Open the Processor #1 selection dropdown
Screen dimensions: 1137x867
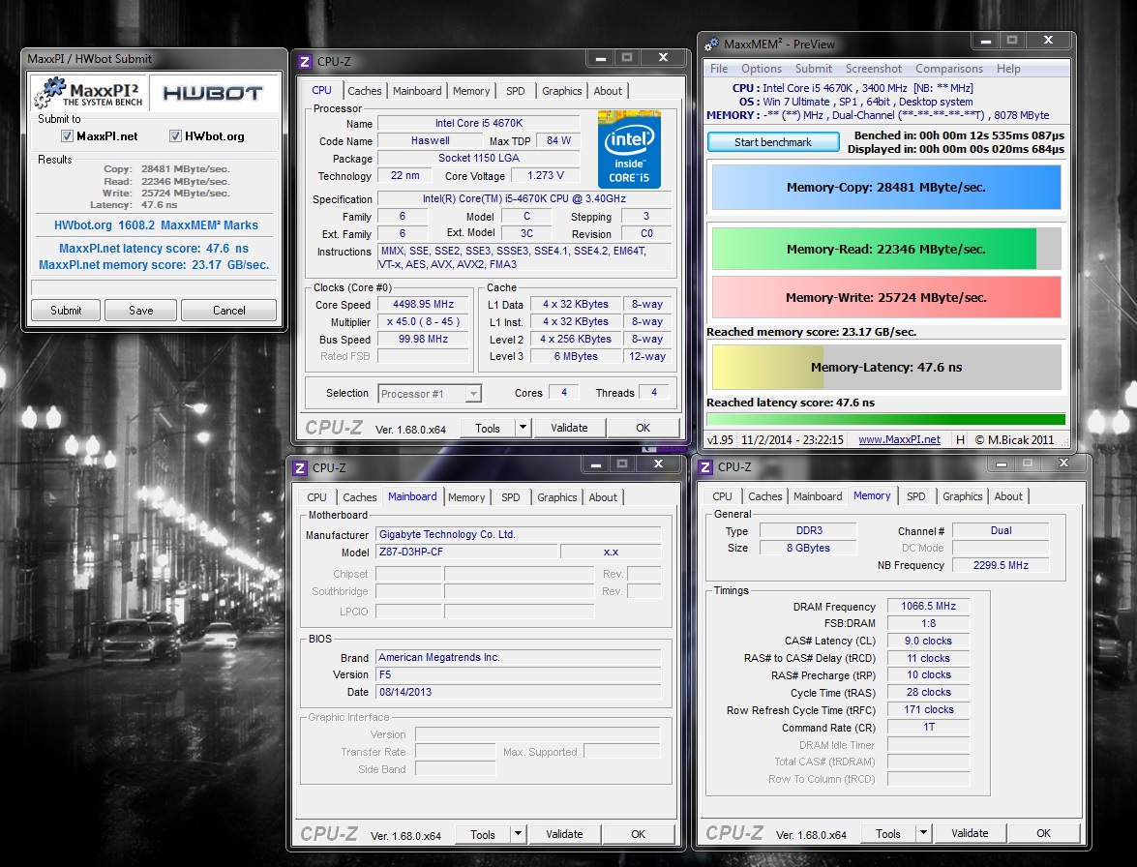click(430, 394)
